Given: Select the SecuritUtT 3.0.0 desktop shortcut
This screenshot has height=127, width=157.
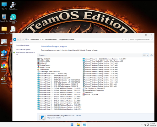Looking at the screenshot, I should pyautogui.click(x=13, y=19).
